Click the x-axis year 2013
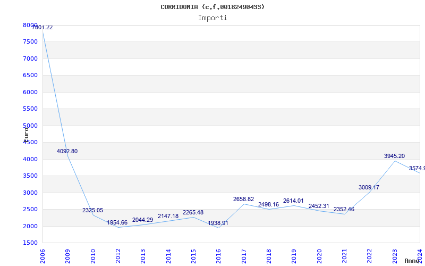 [143, 256]
